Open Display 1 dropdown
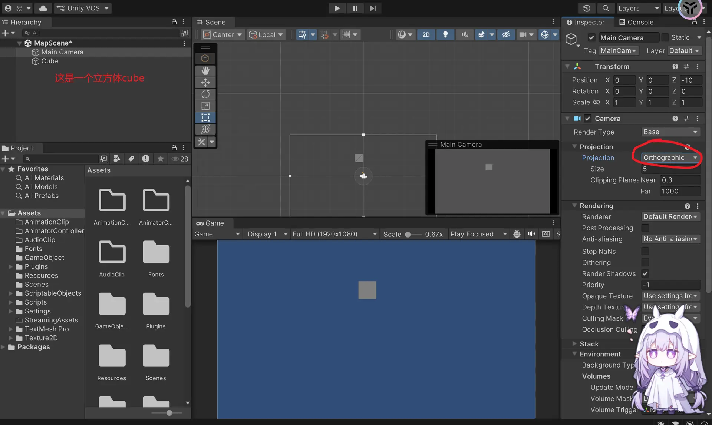This screenshot has width=712, height=425. tap(267, 234)
